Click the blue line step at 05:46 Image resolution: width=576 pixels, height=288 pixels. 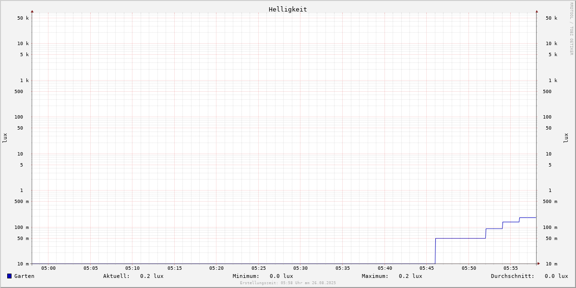click(435, 251)
